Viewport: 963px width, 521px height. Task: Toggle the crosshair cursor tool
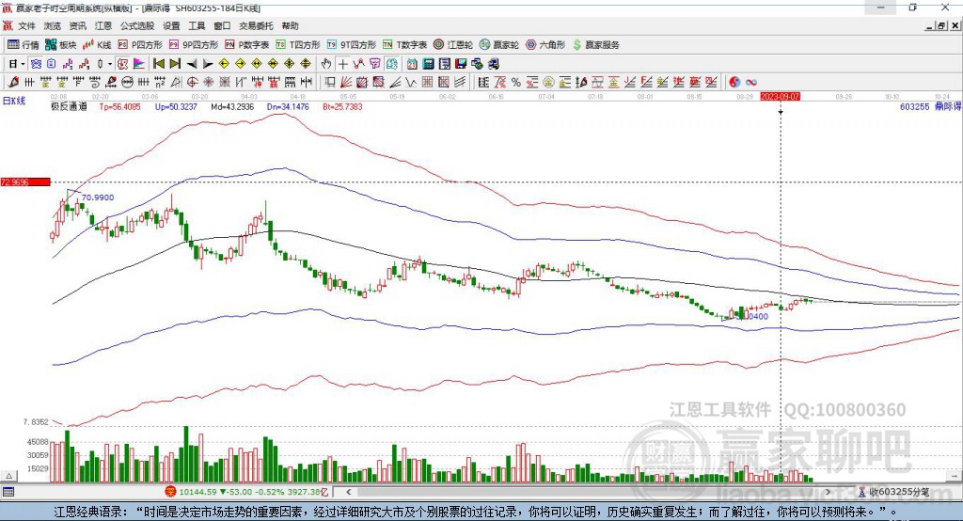coord(342,64)
